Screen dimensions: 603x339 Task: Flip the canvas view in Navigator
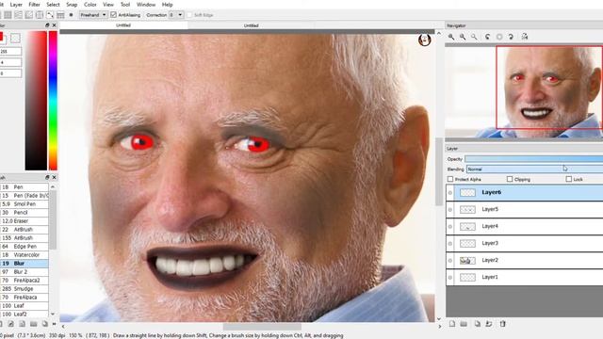click(525, 37)
